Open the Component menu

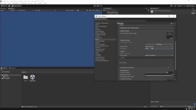coord(24,3)
